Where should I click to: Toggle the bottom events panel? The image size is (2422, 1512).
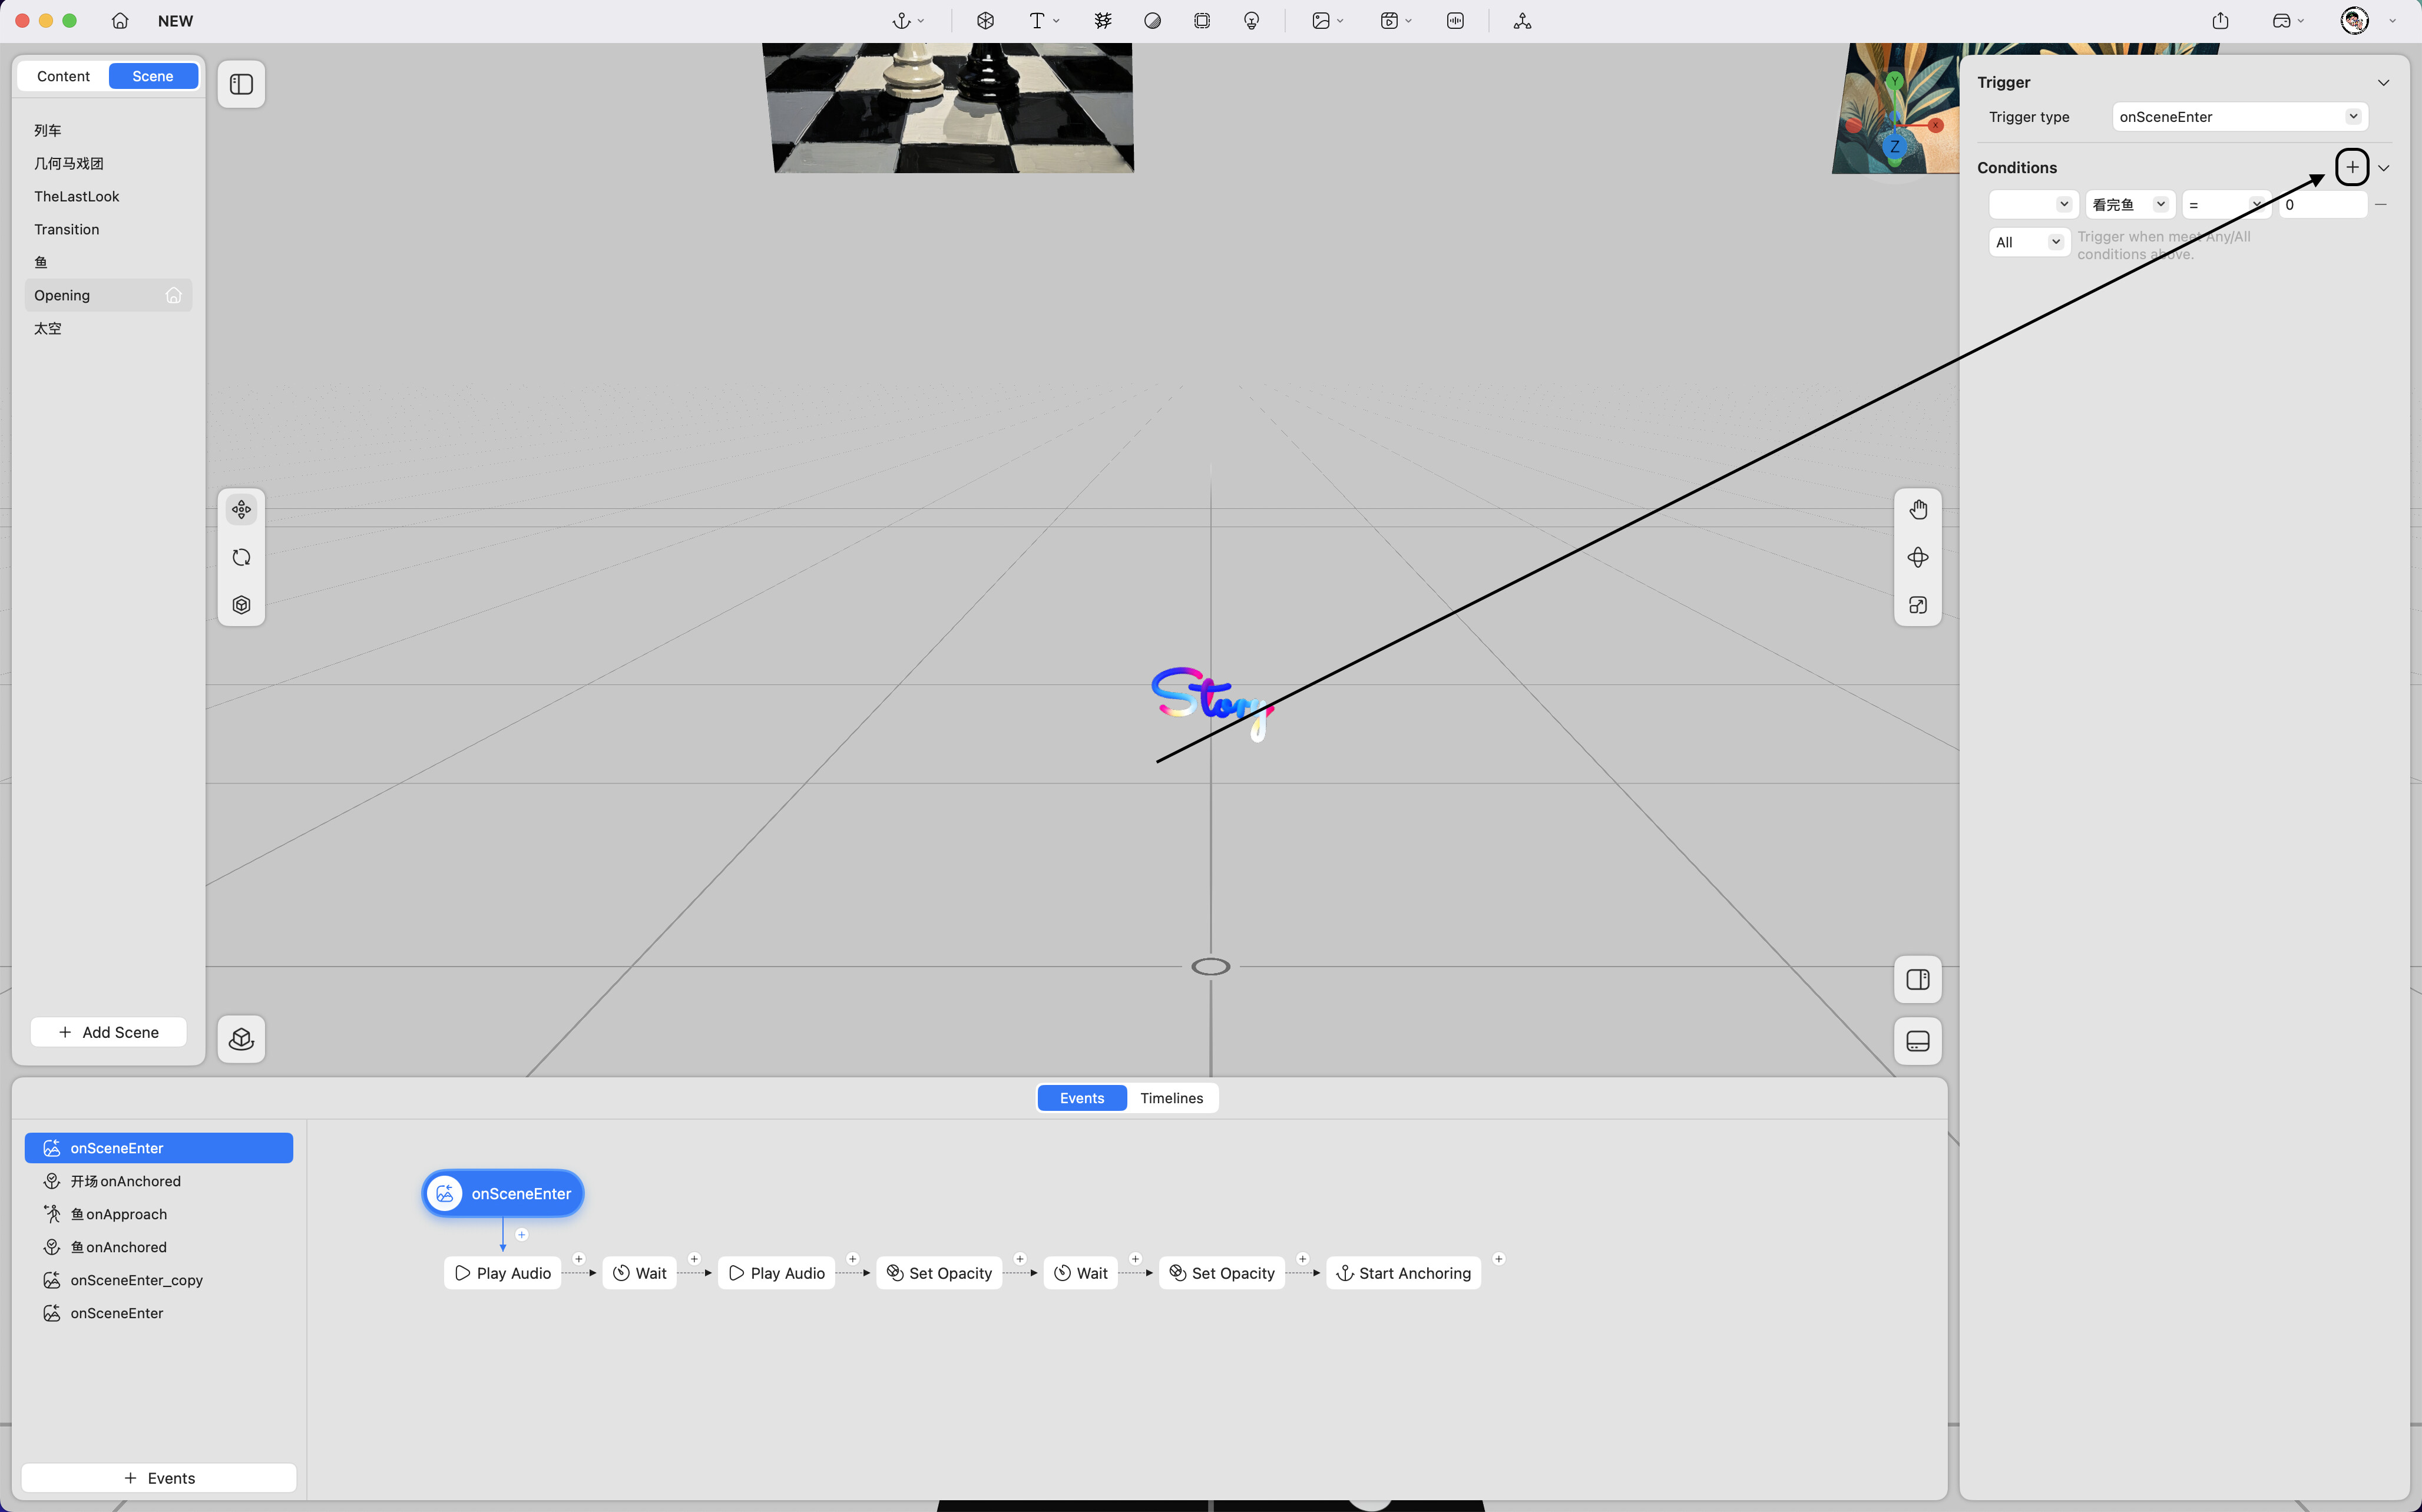(x=1917, y=1041)
